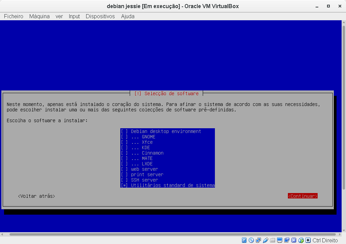The image size is (346, 244).
Task: Click the network adapters status icon
Action: (x=258, y=240)
